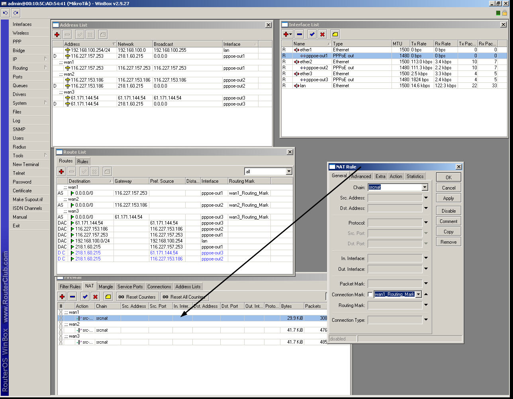
Task: Open the Connections tab in Firewall
Action: coord(159,287)
